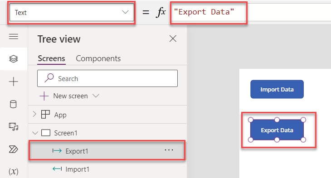Open the Export1 more options ellipsis
The image size is (331, 178).
[x=169, y=150]
